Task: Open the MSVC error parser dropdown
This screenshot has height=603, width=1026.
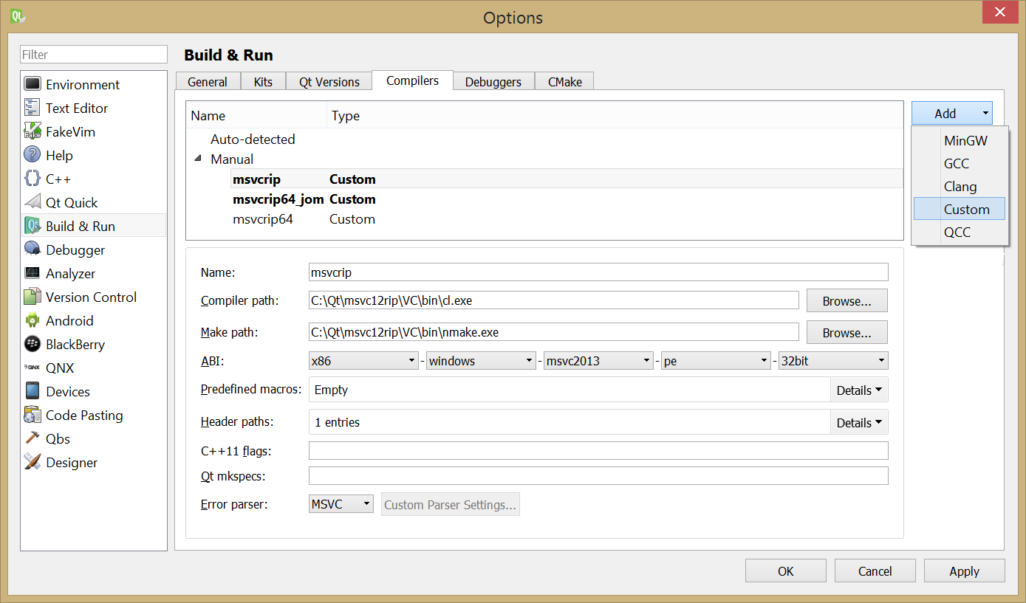Action: [341, 504]
